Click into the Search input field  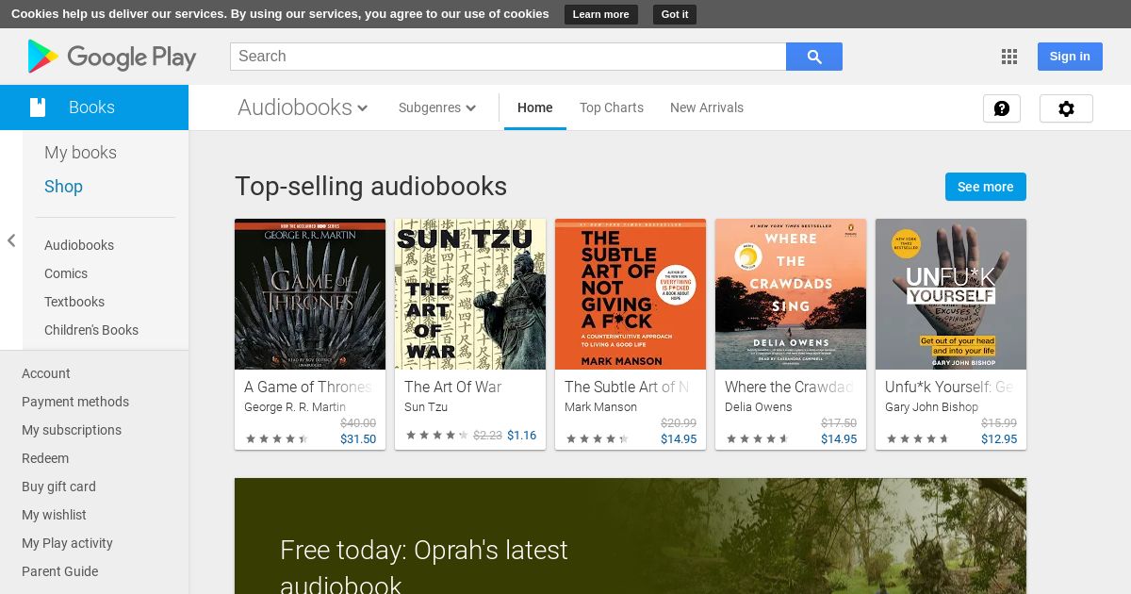508,57
